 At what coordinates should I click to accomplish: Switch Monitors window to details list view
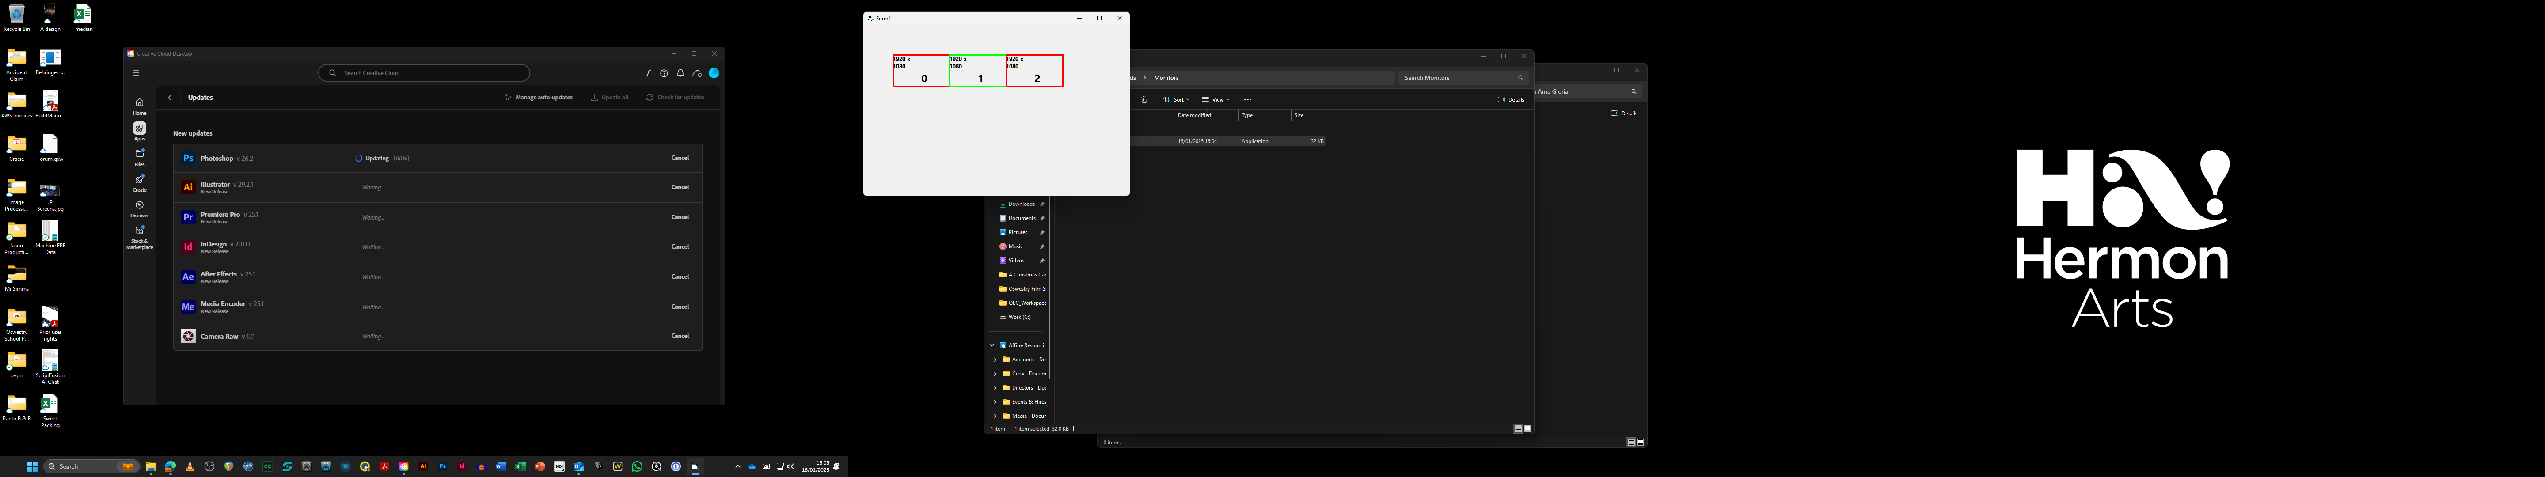click(1518, 428)
